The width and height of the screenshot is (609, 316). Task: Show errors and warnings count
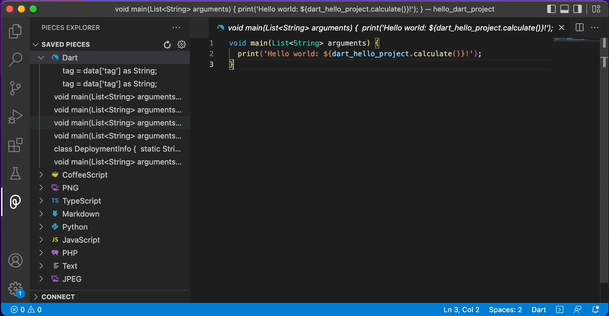pyautogui.click(x=26, y=310)
